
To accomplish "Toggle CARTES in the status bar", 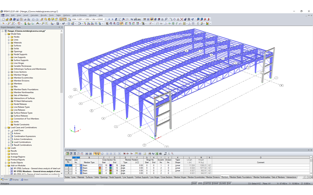I will 208,183.
